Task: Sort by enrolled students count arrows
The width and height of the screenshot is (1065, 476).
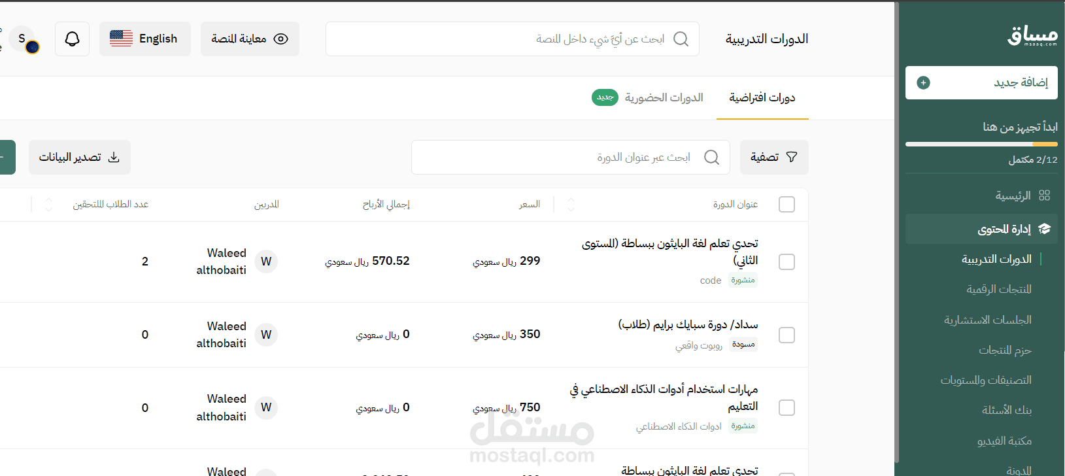Action: 48,205
